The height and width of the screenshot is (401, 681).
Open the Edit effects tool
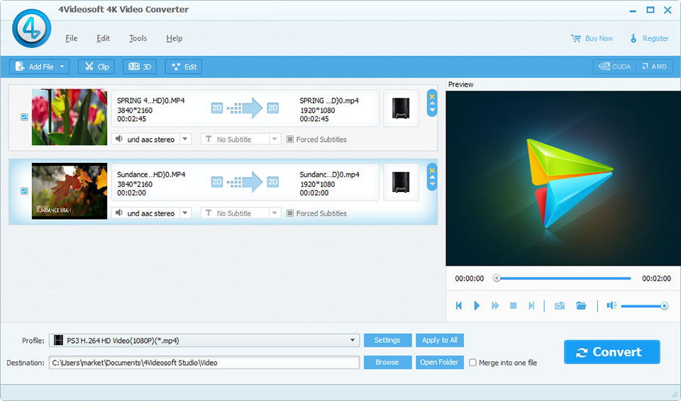(184, 67)
